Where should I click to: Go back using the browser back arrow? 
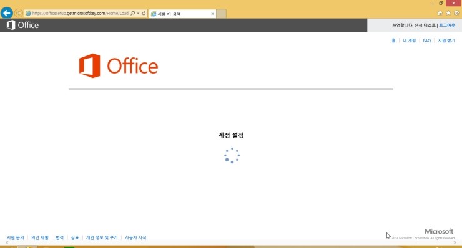click(x=7, y=13)
